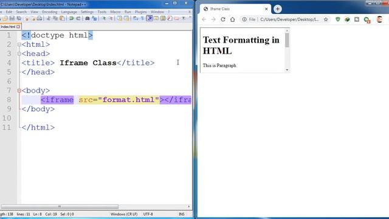The image size is (389, 219).
Task: Reload the page in Chrome
Action: click(x=223, y=19)
